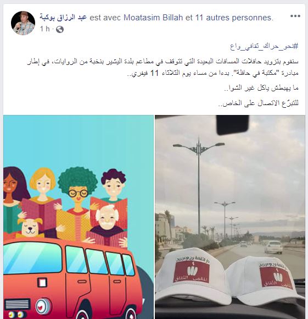Viewport: 308px width, 319px height.
Task: Click the sleeping dog in the illustration
Action: [30, 228]
